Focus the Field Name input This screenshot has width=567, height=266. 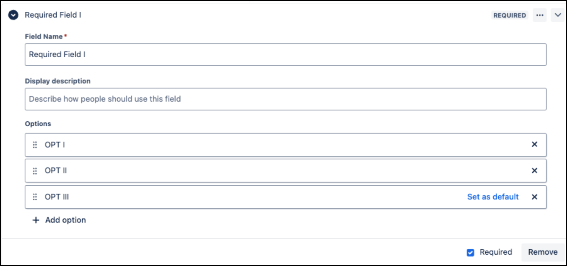[x=285, y=55]
